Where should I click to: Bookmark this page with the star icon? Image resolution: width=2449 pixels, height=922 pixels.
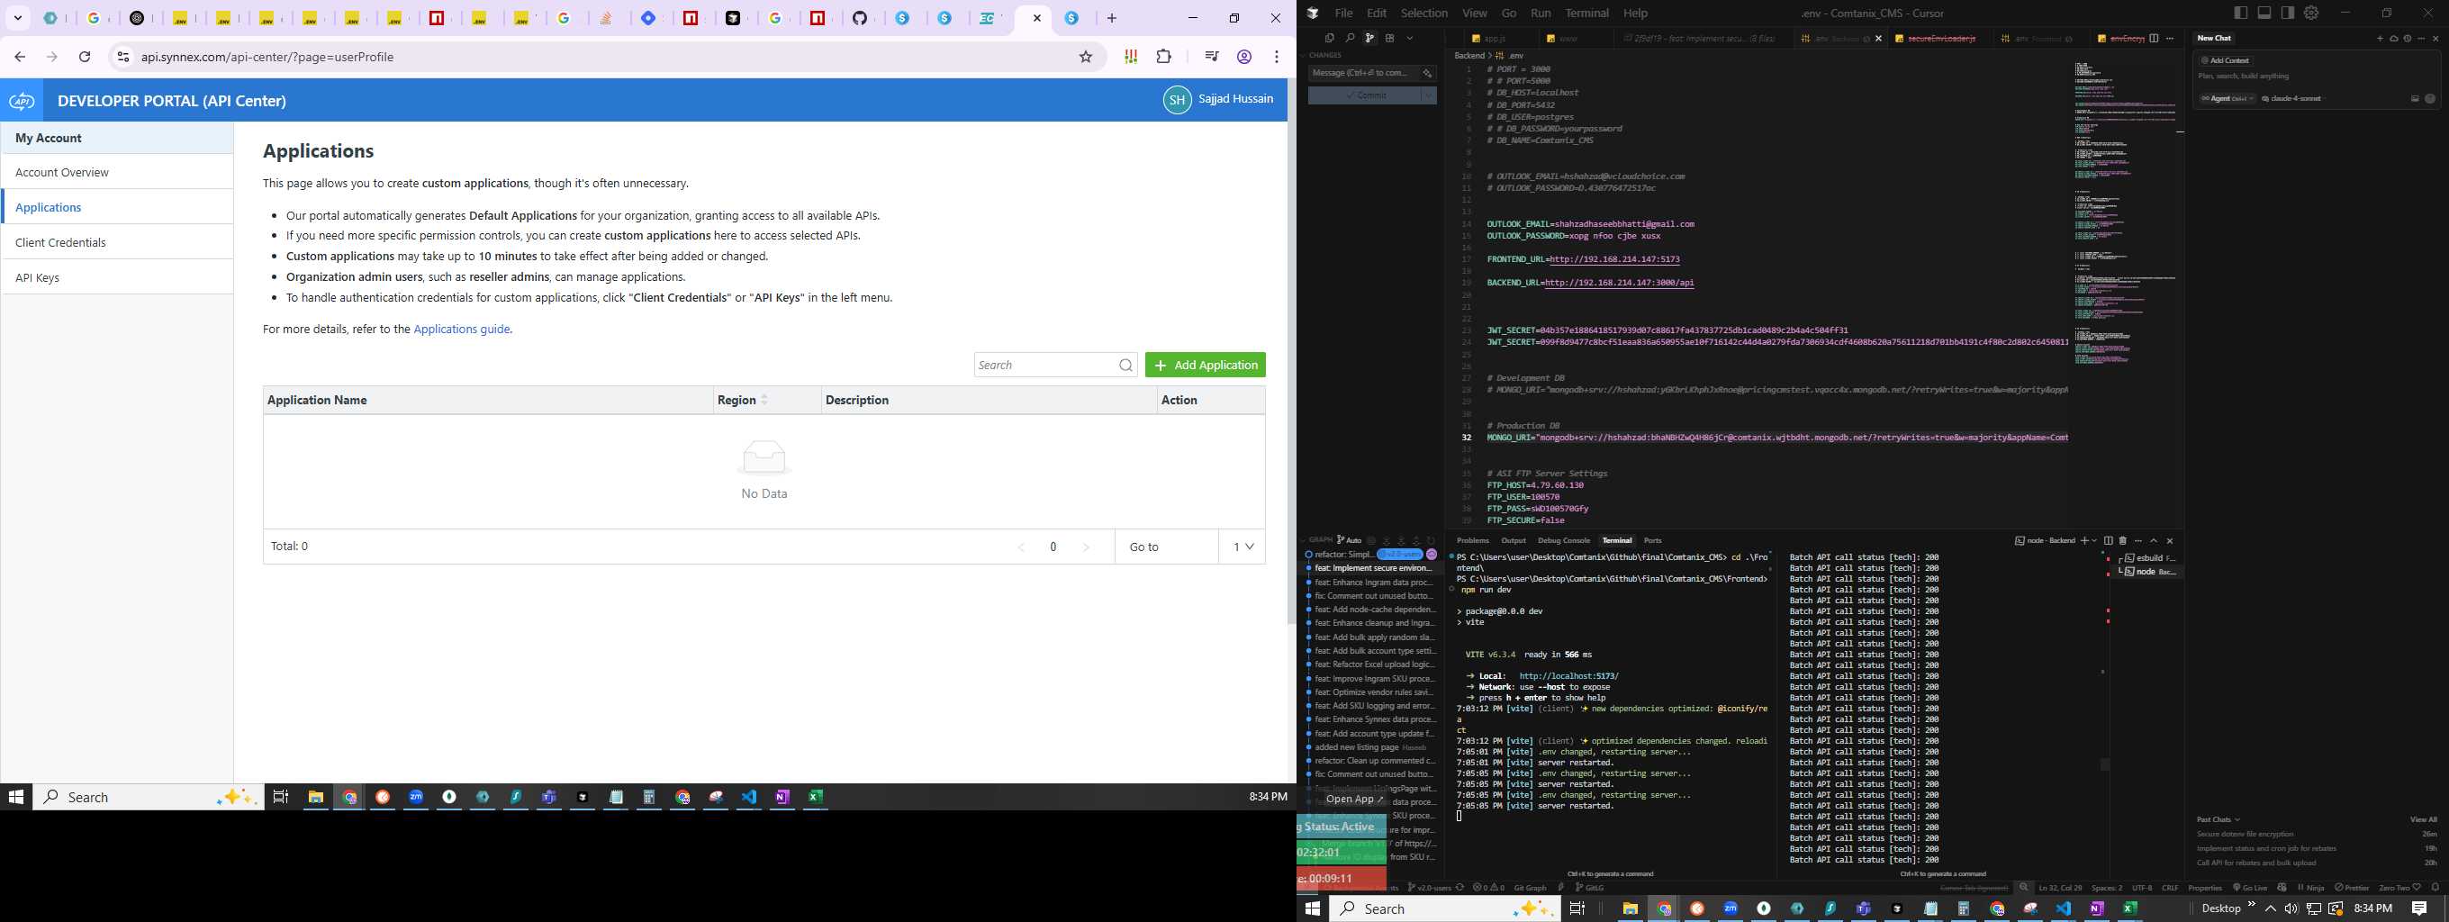coord(1086,57)
